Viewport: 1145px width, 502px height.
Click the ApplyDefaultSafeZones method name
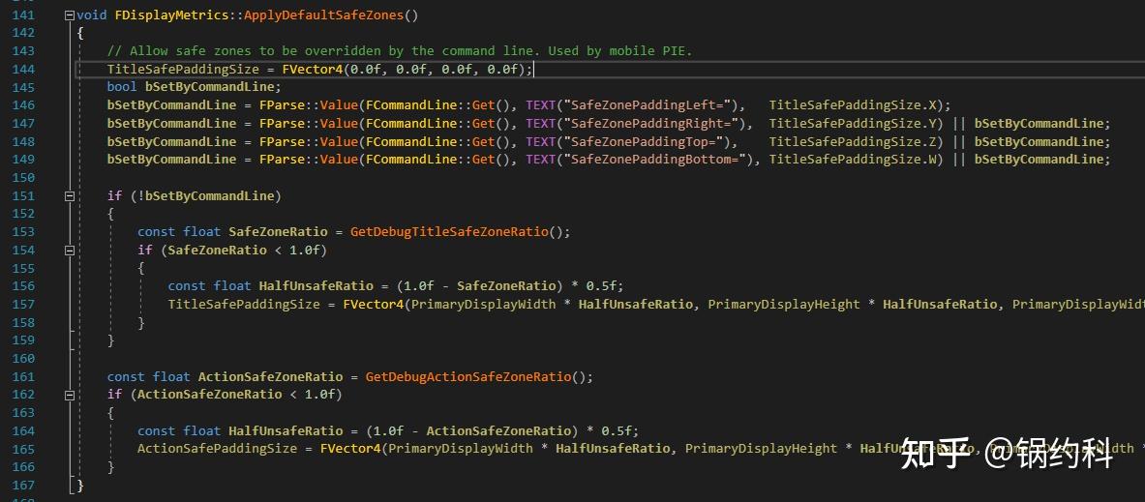(x=323, y=15)
